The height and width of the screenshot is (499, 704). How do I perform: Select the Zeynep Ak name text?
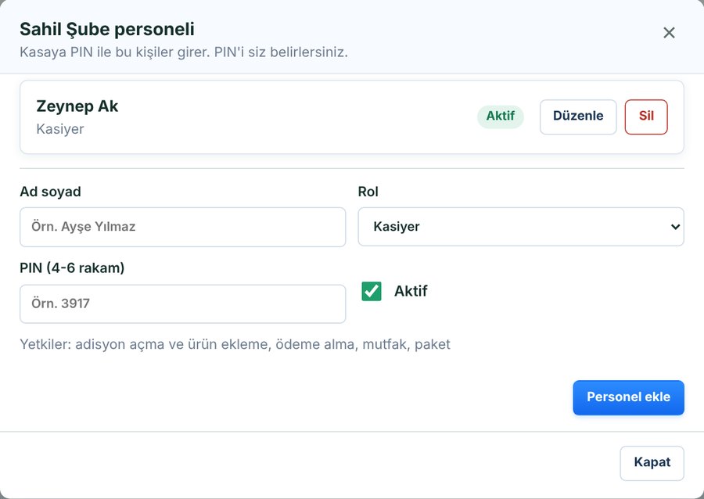77,106
